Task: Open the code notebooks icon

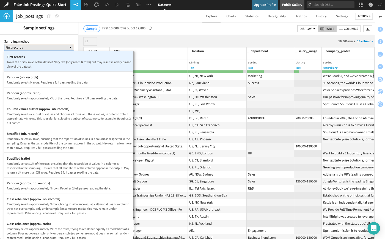Action: coord(107,5)
